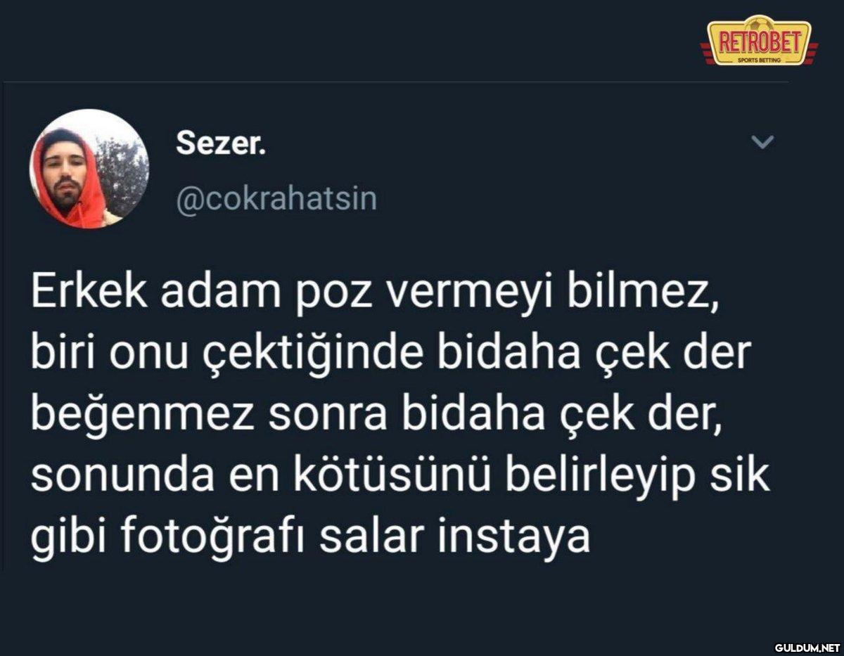Click the tweet line starting biri onu
Screen dimensions: 844x656
[x=392, y=356]
